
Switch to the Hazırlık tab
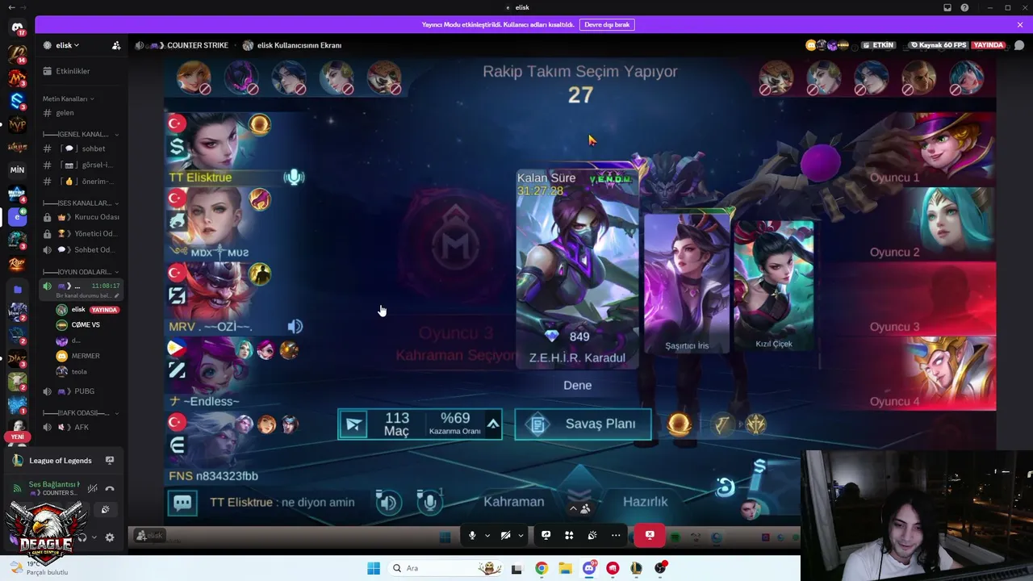click(645, 501)
